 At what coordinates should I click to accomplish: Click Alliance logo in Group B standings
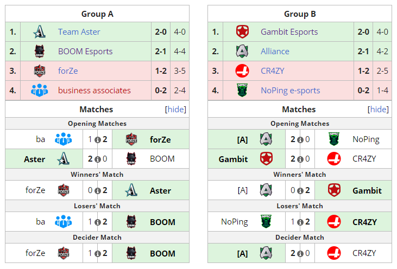tap(242, 52)
